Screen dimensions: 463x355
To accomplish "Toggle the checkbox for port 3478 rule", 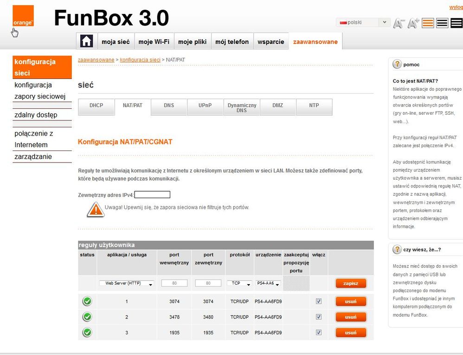I will pos(318,317).
